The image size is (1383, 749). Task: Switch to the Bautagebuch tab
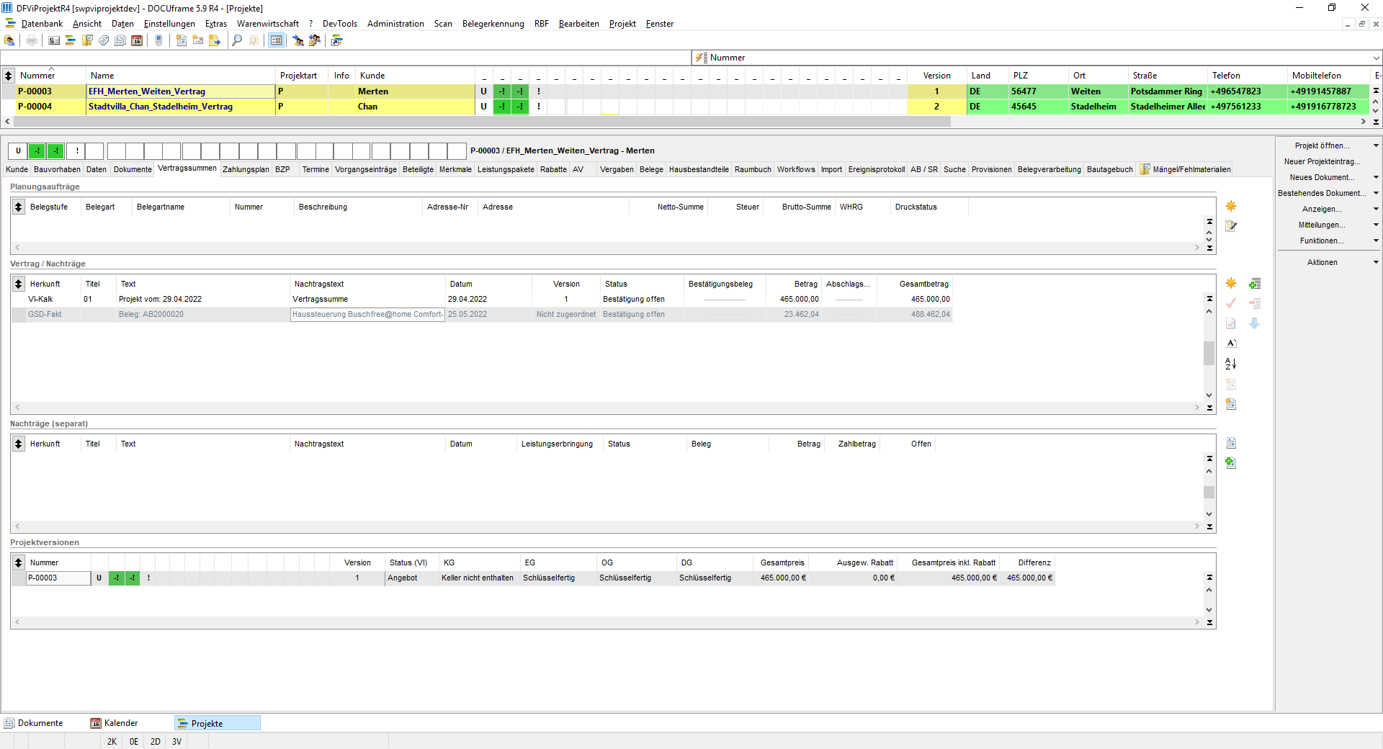[x=1109, y=170]
